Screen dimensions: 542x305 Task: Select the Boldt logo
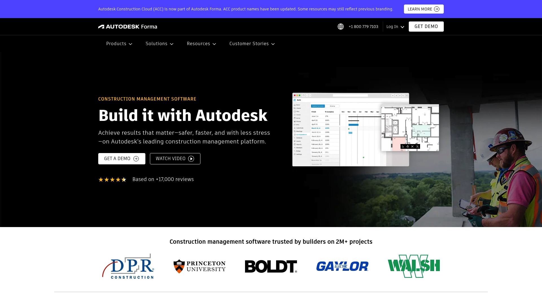(x=271, y=266)
